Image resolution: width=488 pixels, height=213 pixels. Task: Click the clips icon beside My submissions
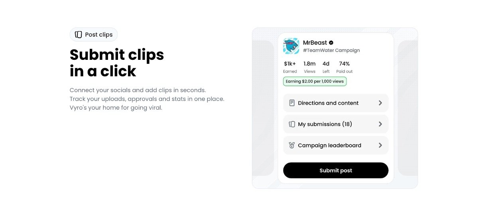point(292,124)
